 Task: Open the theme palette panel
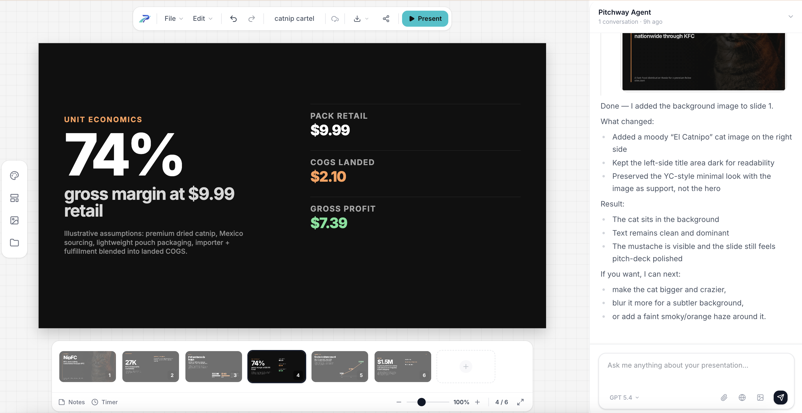[14, 175]
